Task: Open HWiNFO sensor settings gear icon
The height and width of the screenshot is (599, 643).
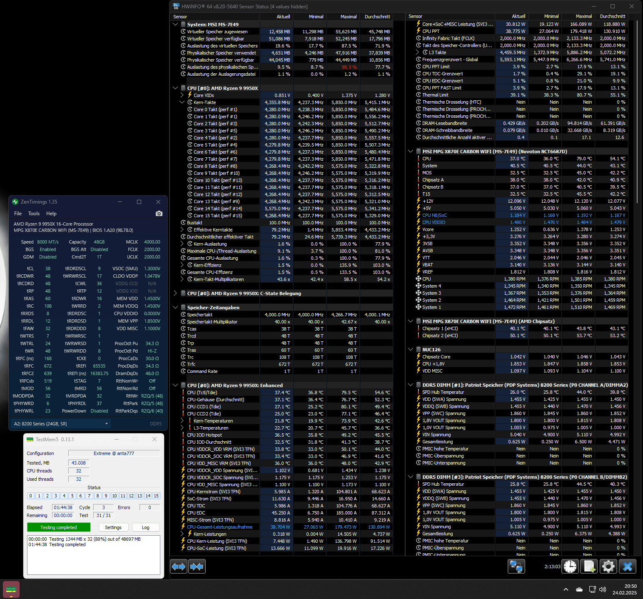Action: [x=608, y=566]
